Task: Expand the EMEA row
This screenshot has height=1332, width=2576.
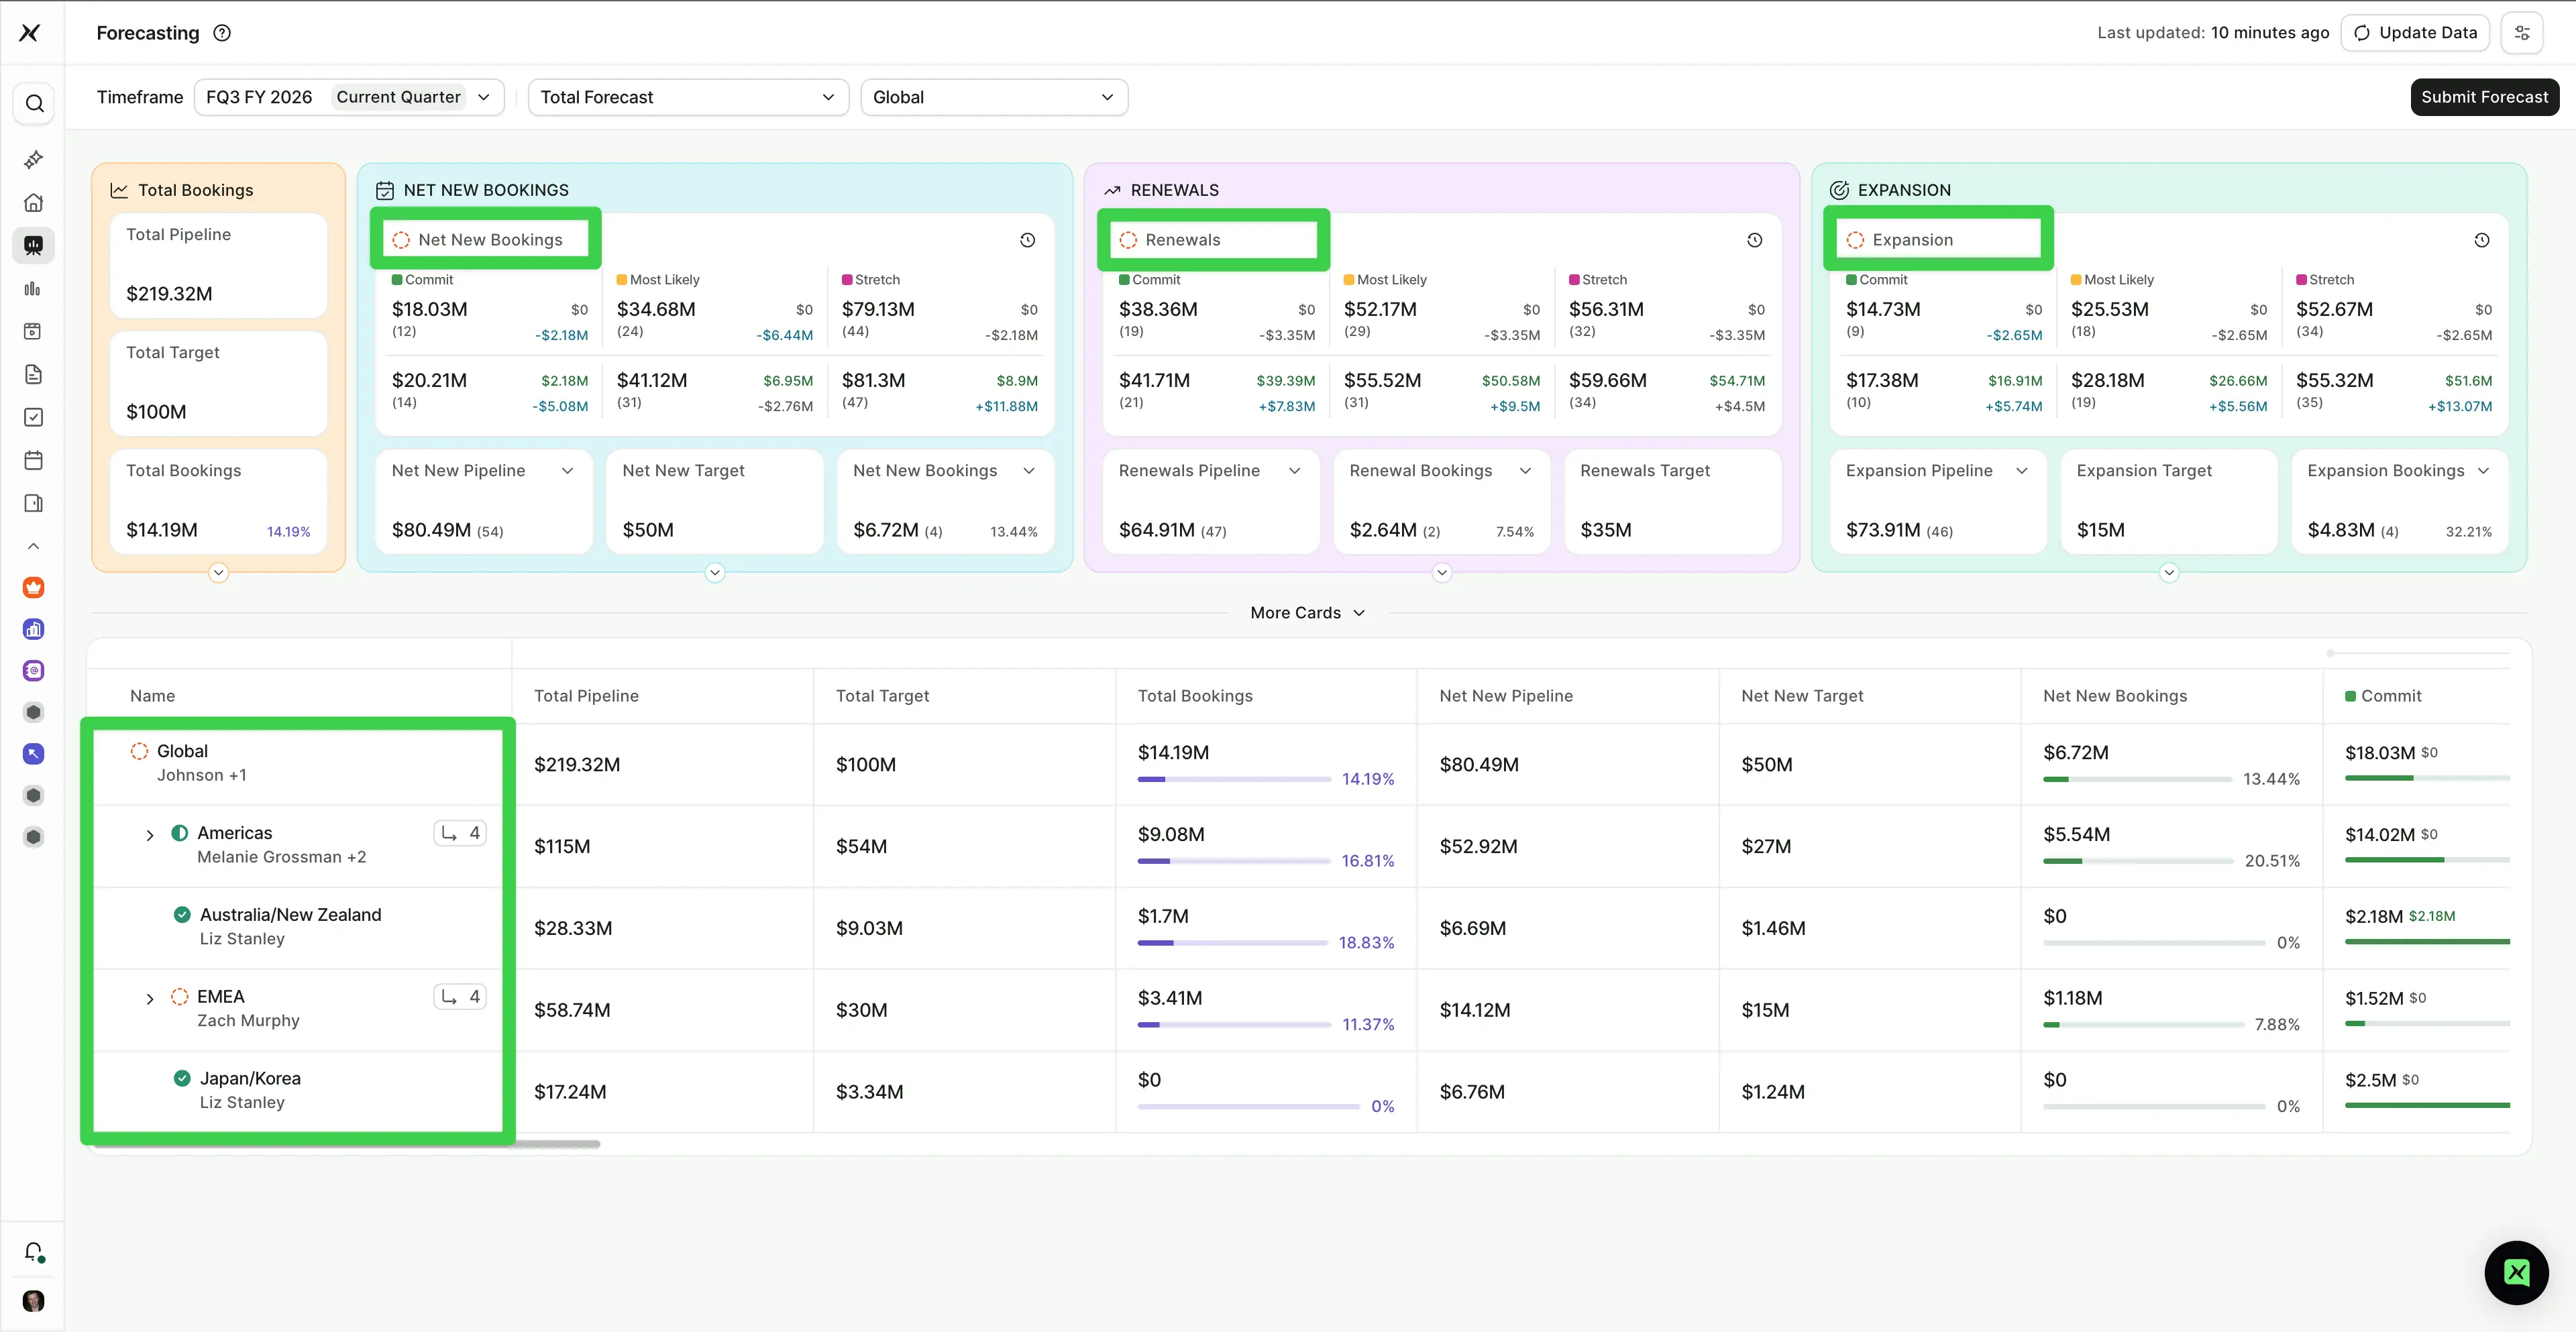Action: click(150, 999)
